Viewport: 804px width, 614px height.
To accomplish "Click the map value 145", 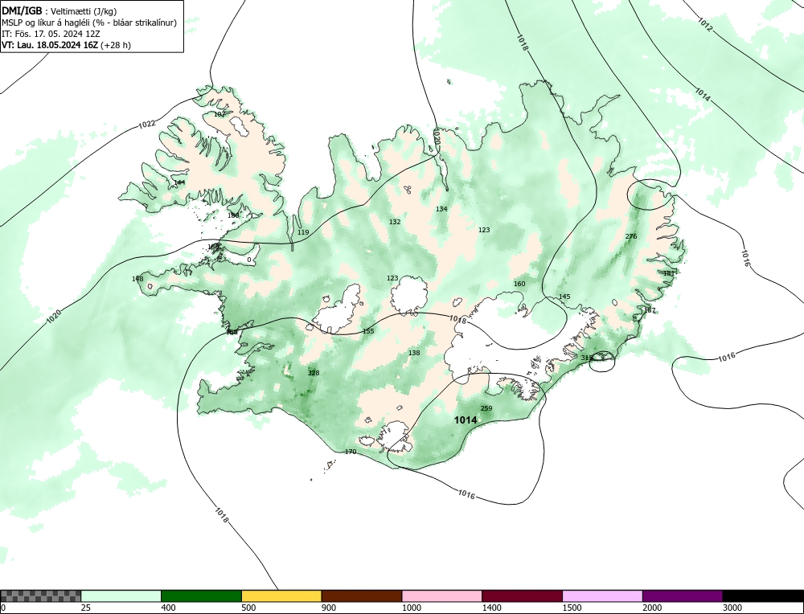I will 564,297.
